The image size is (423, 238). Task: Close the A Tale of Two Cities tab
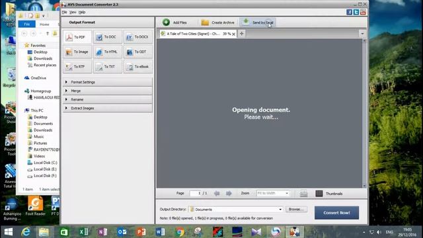233,34
